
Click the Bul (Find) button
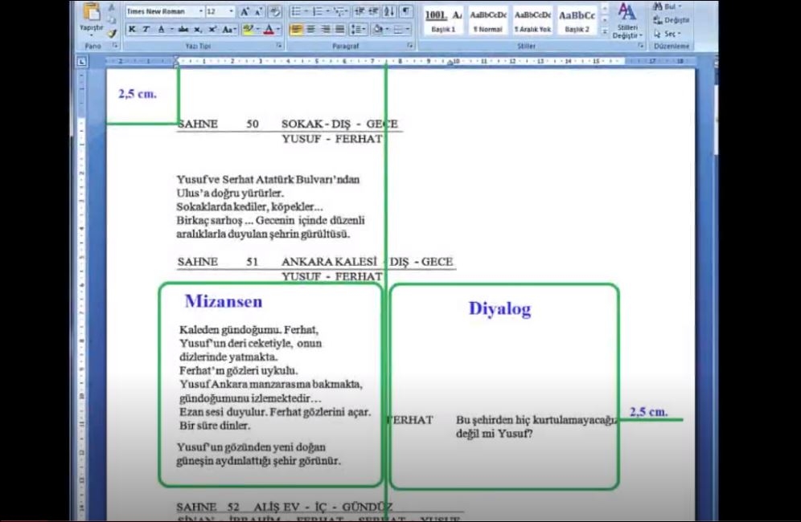pos(667,6)
